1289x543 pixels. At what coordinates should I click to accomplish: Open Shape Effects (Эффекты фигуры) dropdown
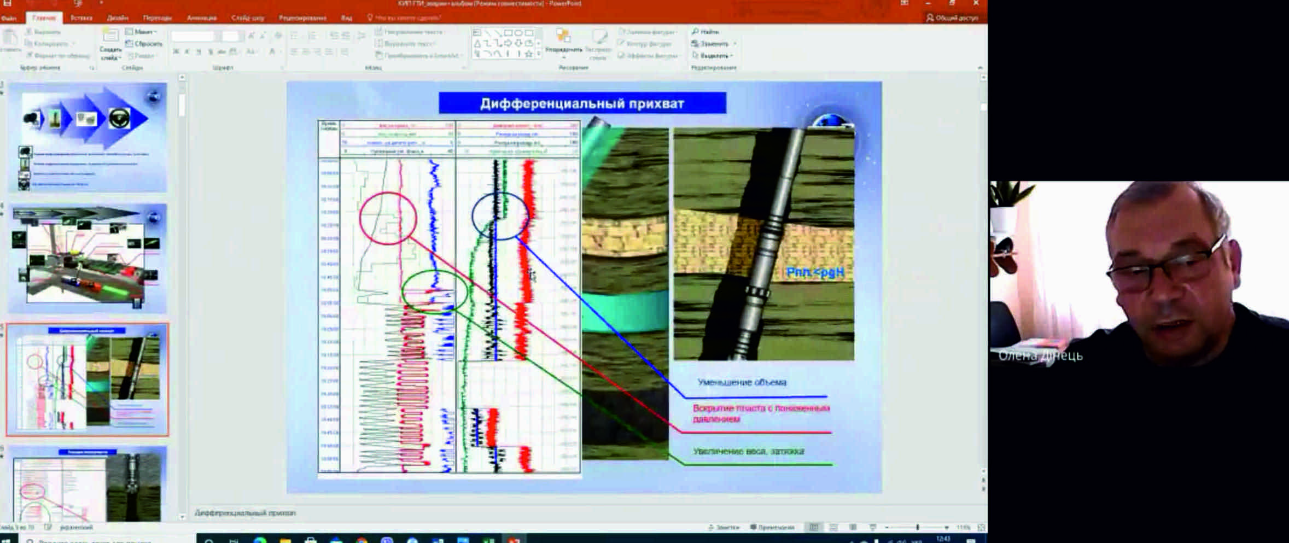click(x=649, y=56)
